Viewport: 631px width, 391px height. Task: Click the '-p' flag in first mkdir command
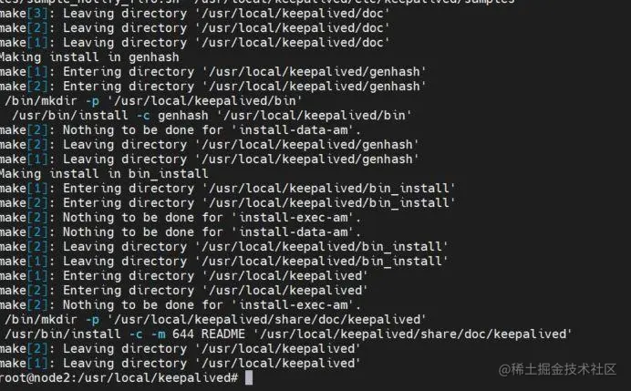click(92, 101)
